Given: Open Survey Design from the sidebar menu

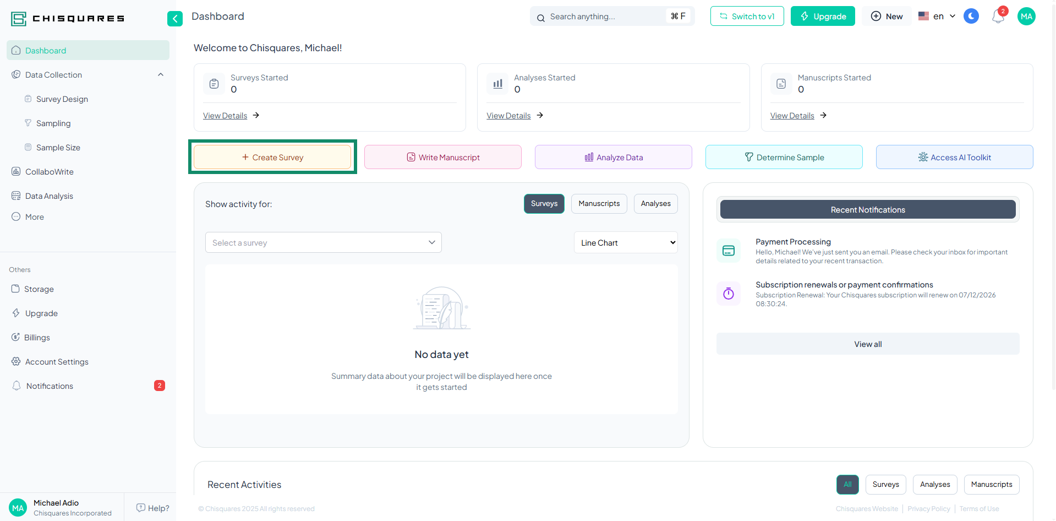Looking at the screenshot, I should tap(61, 99).
